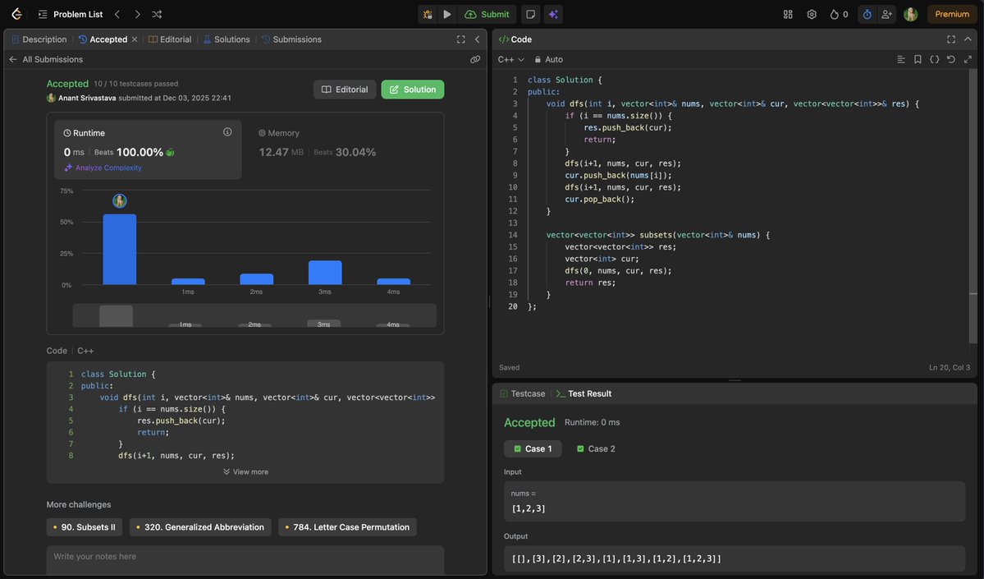Viewport: 984px width, 579px height.
Task: Select Case 2
Action: pos(596,448)
